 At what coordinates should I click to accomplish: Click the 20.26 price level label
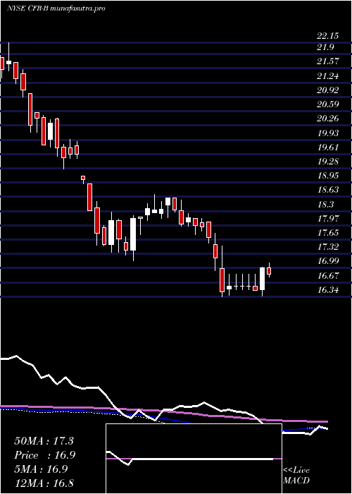[328, 119]
